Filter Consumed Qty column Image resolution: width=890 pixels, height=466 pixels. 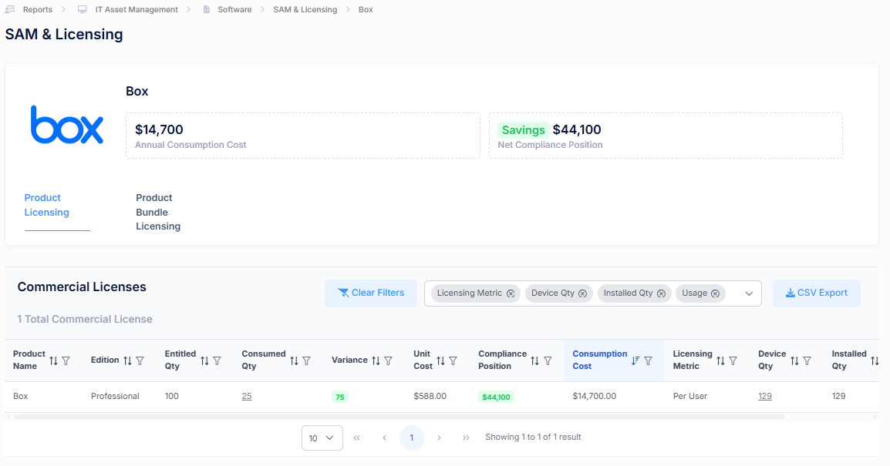(306, 360)
